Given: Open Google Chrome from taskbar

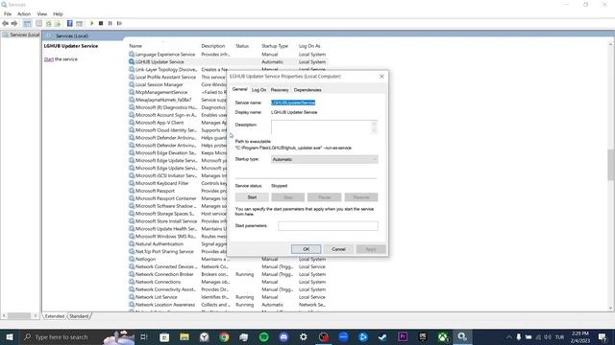Looking at the screenshot, I should pos(224,337).
